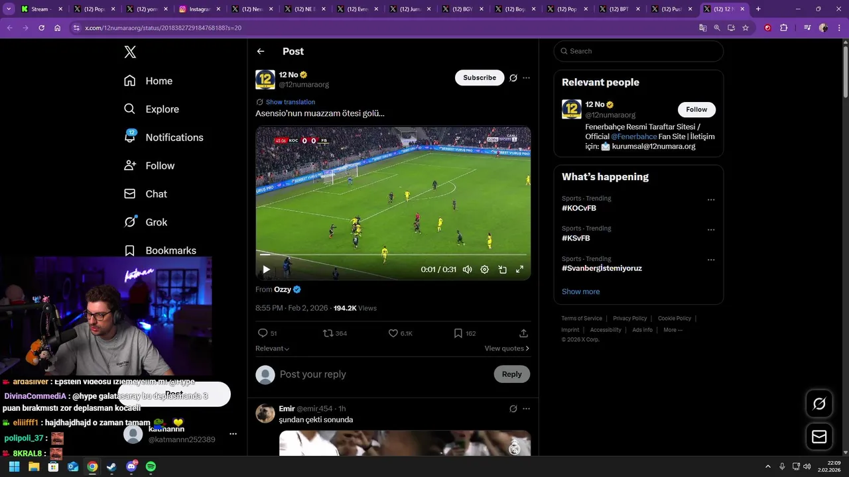The width and height of the screenshot is (849, 477).
Task: Go back using the Post back arrow
Action: pyautogui.click(x=261, y=51)
